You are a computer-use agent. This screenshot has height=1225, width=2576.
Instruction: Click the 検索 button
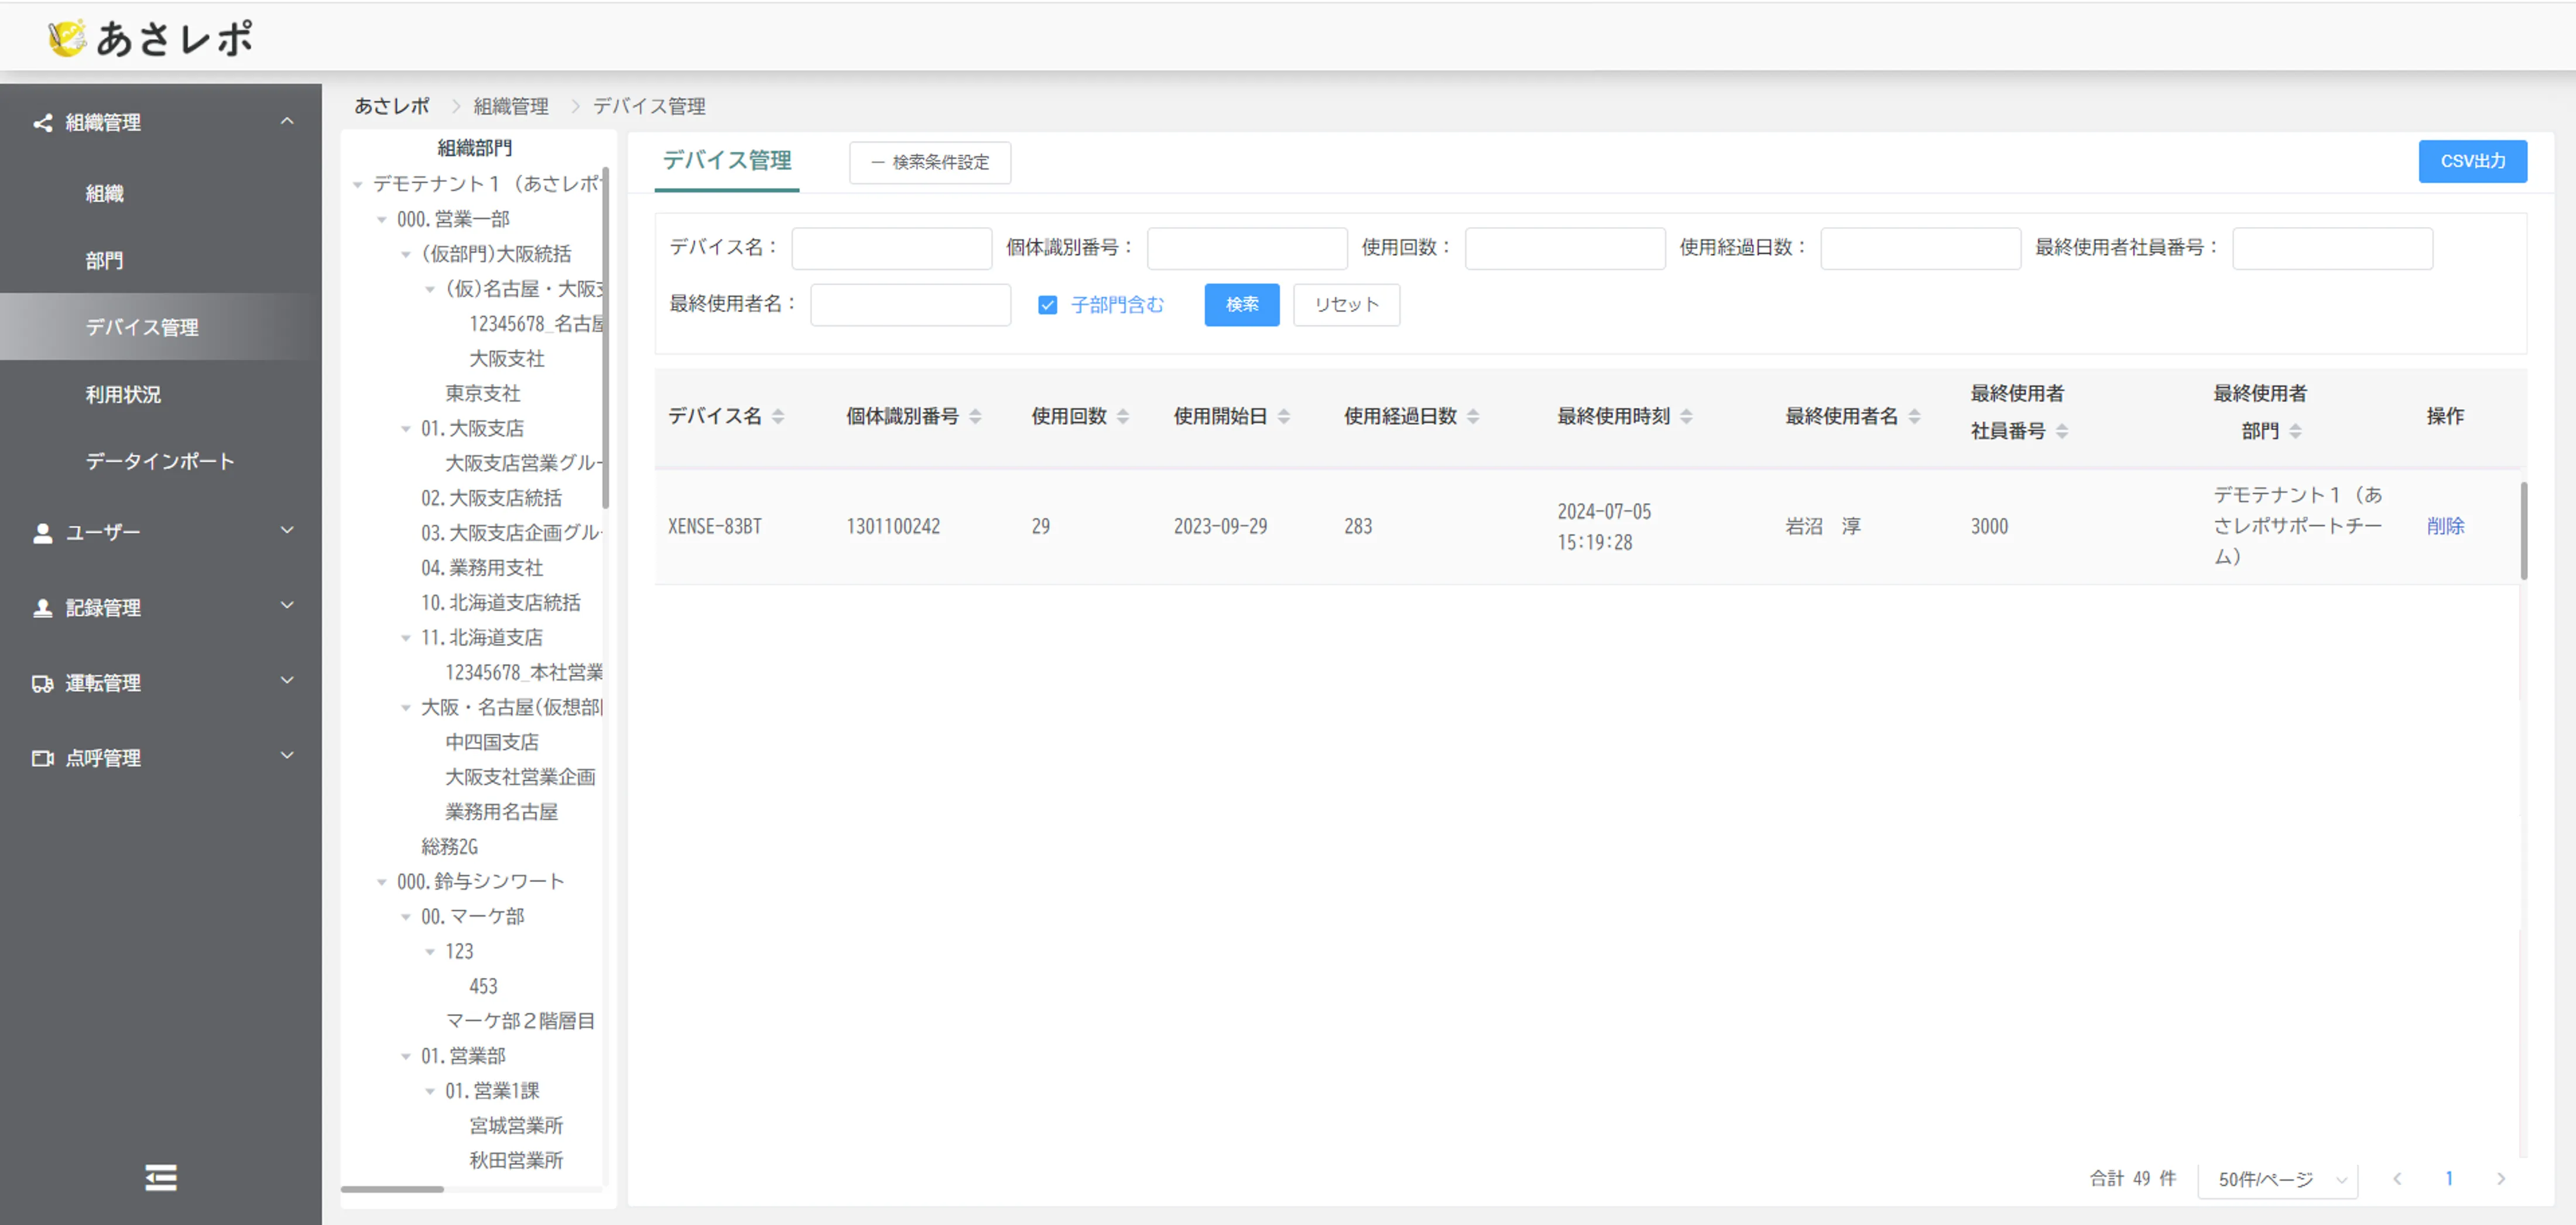point(1242,305)
